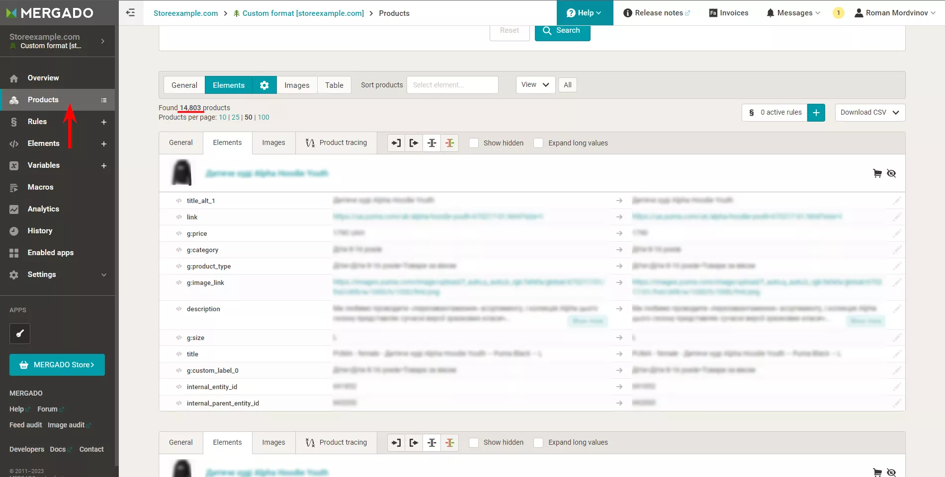Open Macros from the sidebar
Viewport: 945px width, 477px height.
tap(40, 187)
